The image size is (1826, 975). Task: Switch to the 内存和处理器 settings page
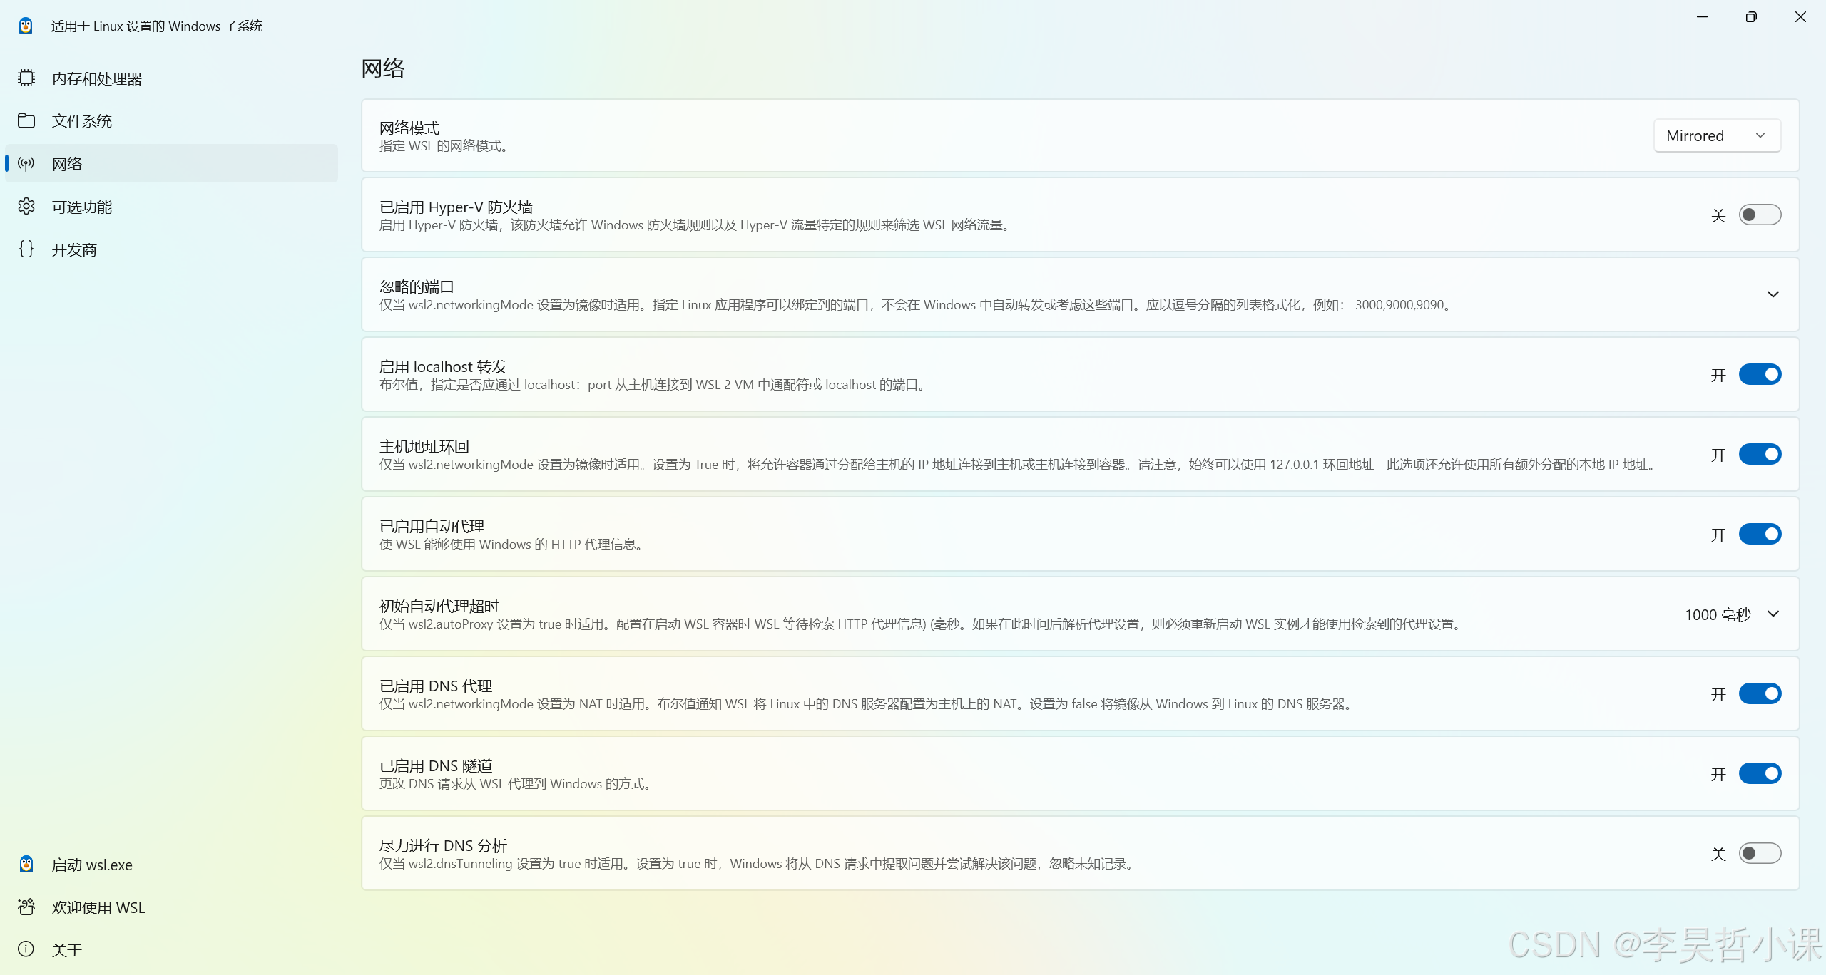coord(96,78)
